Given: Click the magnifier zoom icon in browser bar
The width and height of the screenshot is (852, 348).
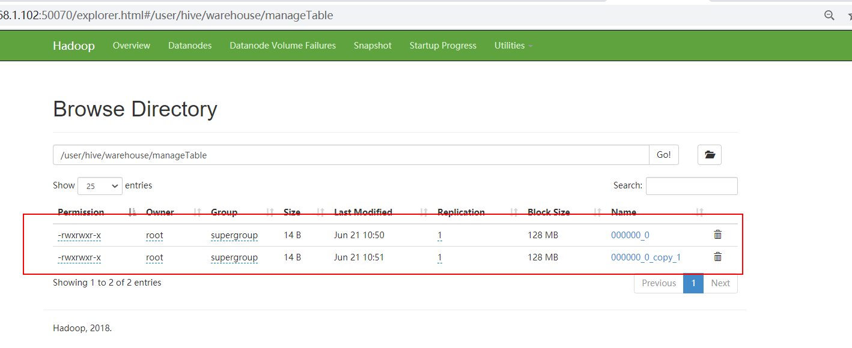Looking at the screenshot, I should click(830, 15).
